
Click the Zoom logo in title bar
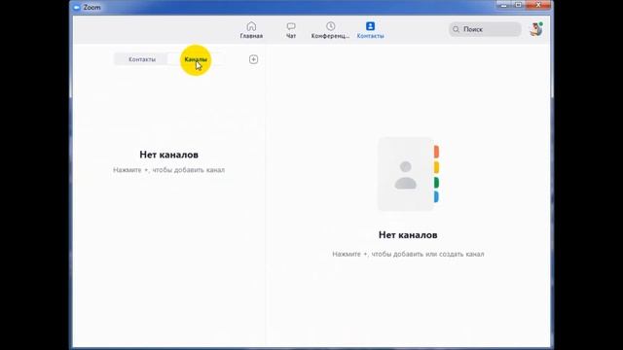pyautogui.click(x=77, y=7)
